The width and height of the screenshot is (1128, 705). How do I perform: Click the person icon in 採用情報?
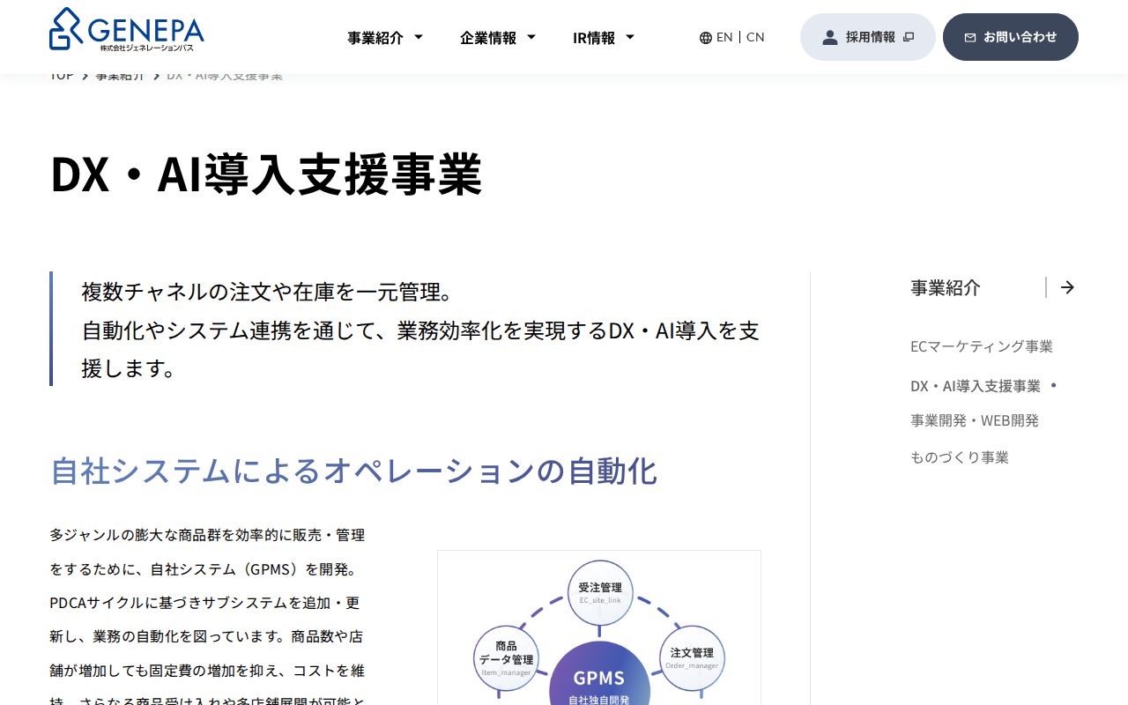(829, 37)
